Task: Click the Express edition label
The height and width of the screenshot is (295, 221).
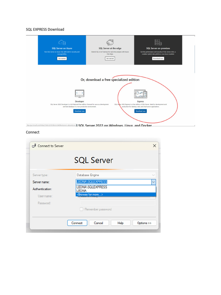Action: 140,101
